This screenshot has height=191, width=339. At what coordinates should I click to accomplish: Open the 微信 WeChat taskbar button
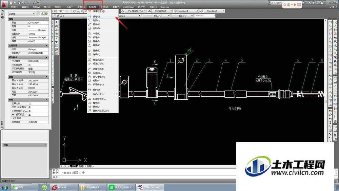pos(24,187)
